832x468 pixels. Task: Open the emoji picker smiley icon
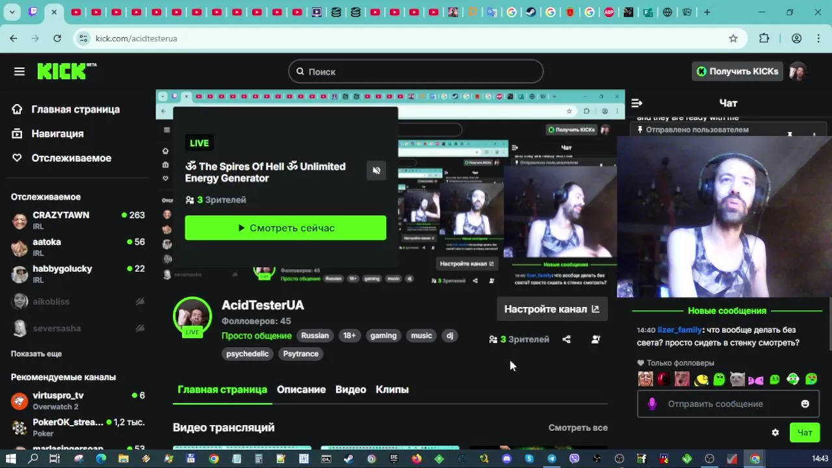tap(805, 404)
